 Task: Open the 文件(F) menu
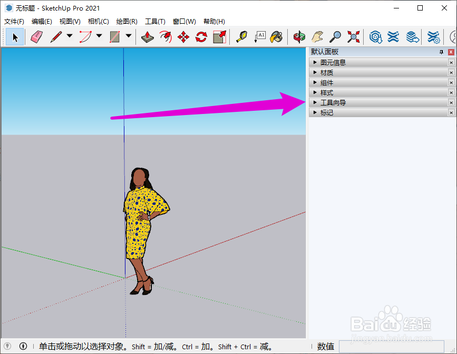[x=14, y=22]
